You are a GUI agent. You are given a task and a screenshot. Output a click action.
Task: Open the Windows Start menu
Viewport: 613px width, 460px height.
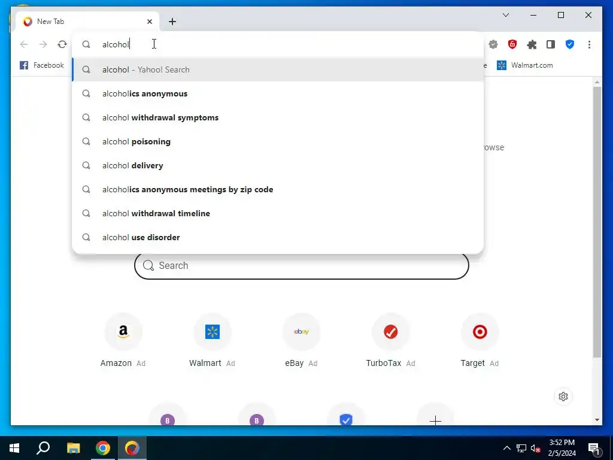pyautogui.click(x=14, y=448)
